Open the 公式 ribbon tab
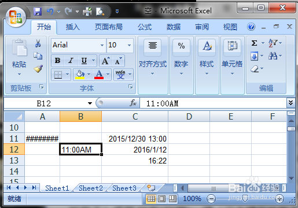Image resolution: width=298 pixels, height=208 pixels. pyautogui.click(x=145, y=27)
